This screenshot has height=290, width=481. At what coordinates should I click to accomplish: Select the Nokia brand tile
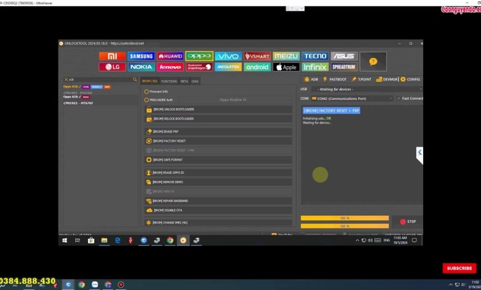tap(141, 67)
